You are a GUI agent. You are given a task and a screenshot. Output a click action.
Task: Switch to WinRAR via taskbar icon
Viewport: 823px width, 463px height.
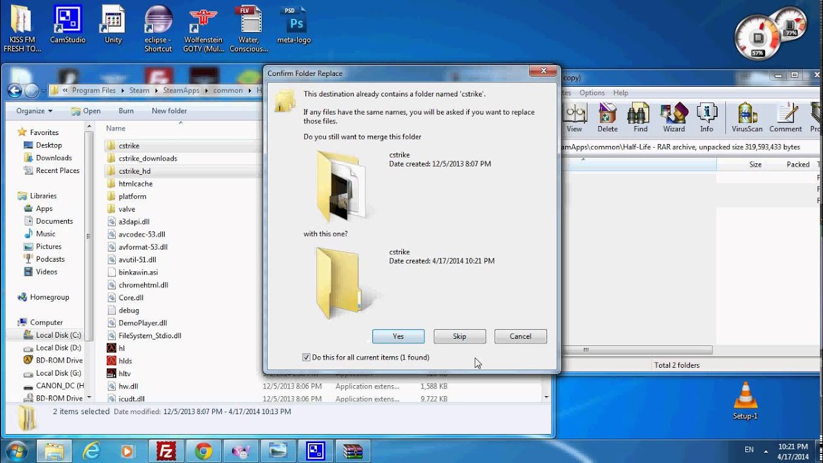[x=352, y=450]
